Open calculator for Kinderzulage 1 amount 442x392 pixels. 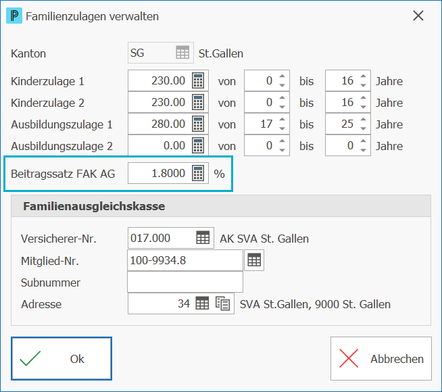click(198, 80)
